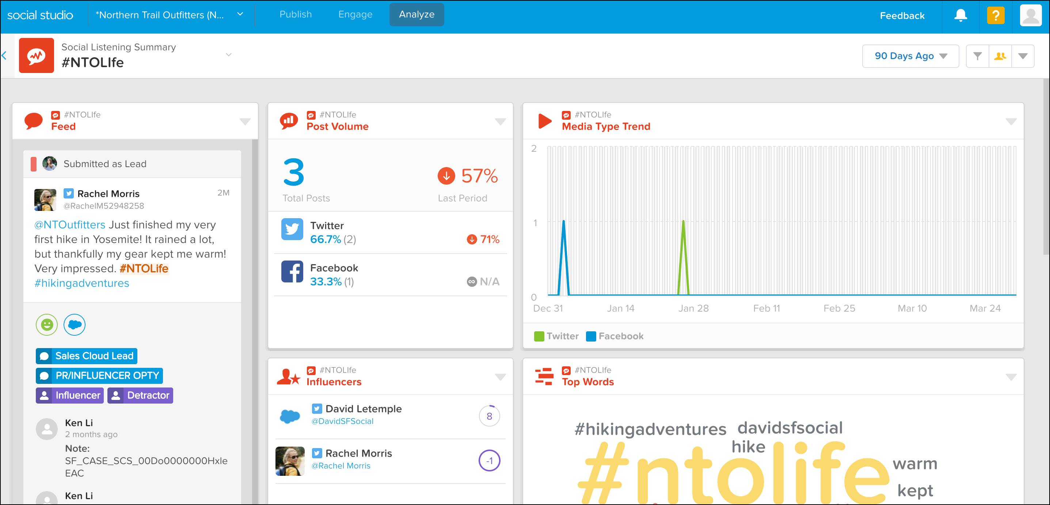Click the @NTOutfitters mention link
This screenshot has width=1050, height=505.
(70, 224)
